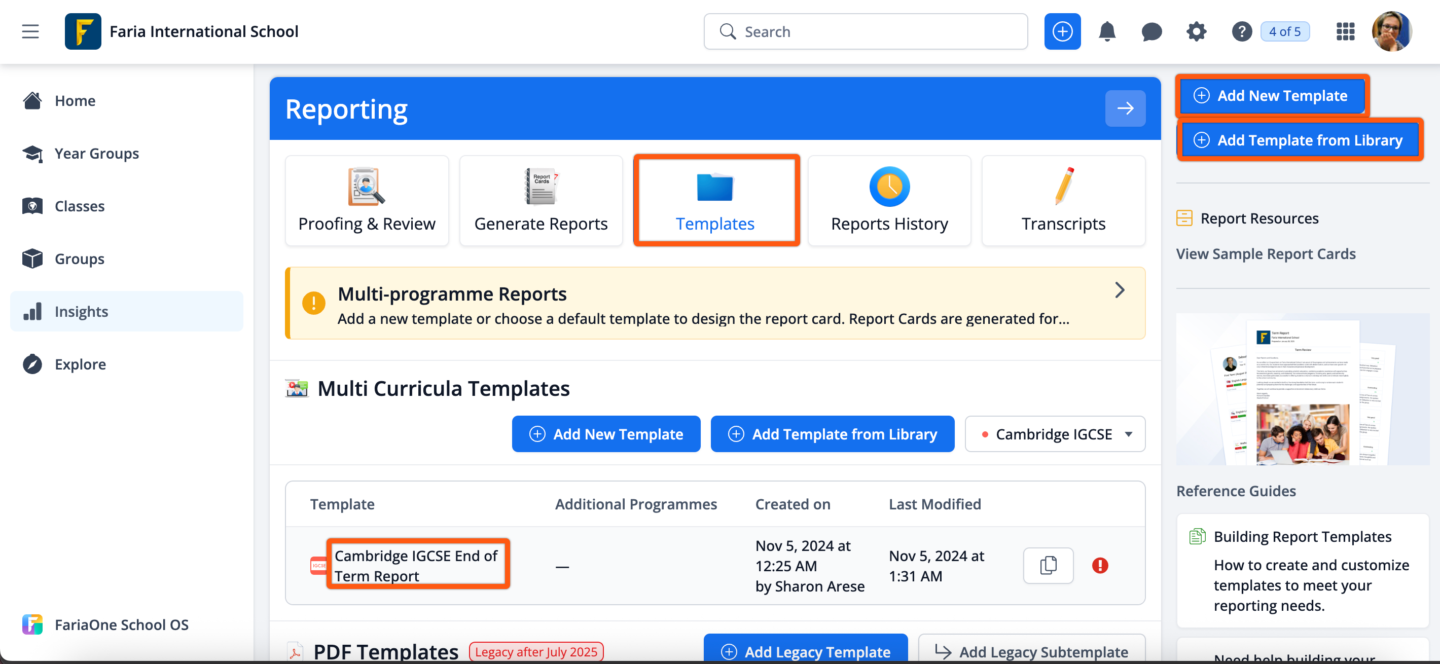Image resolution: width=1440 pixels, height=664 pixels.
Task: Open the Cambridge IGCSE programme dropdown
Action: pyautogui.click(x=1055, y=434)
